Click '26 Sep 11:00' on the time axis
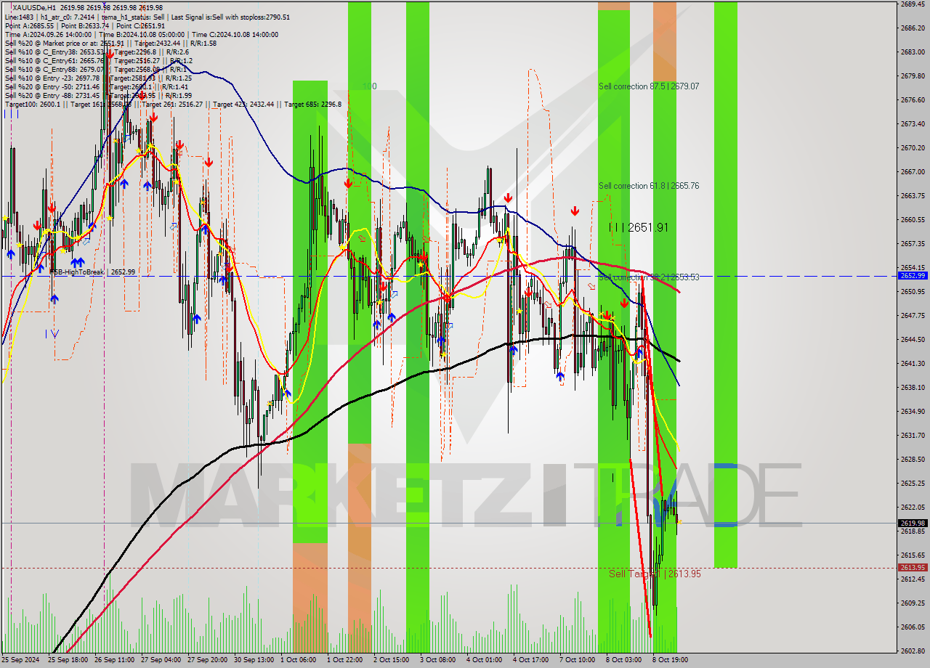Image resolution: width=930 pixels, height=668 pixels. 114,661
